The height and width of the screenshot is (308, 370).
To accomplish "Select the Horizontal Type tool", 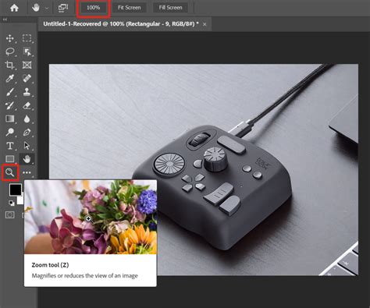I will 10,146.
